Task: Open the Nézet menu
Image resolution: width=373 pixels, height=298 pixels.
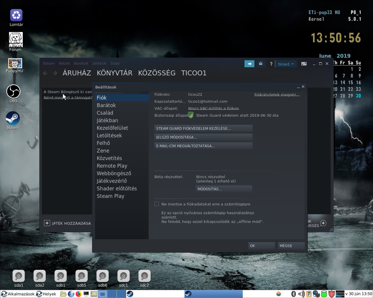Action: tap(64, 63)
